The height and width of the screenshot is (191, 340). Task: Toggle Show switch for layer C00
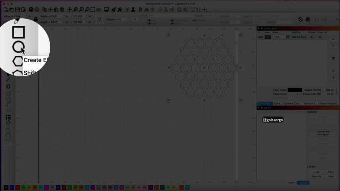320,37
